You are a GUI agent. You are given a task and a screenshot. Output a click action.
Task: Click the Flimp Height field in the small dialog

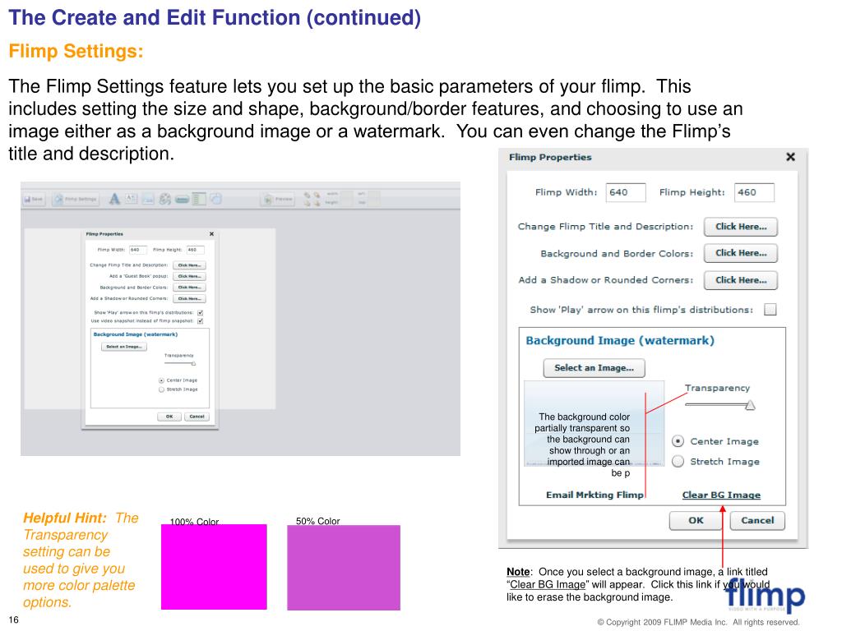click(x=196, y=250)
